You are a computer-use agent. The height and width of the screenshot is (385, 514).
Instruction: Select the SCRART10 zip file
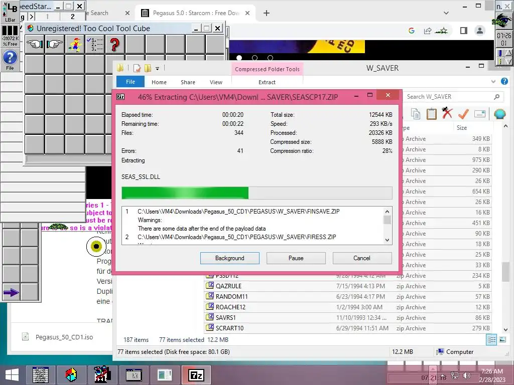click(348, 328)
